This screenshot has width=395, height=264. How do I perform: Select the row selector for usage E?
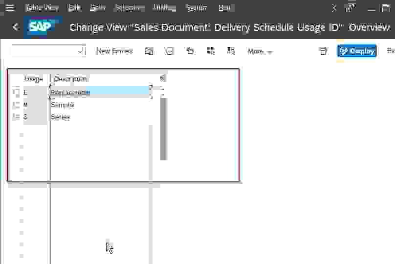pyautogui.click(x=16, y=92)
